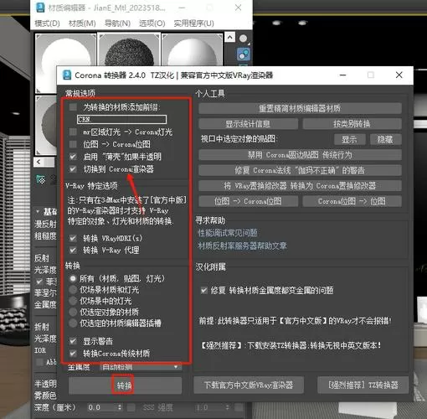Open the 材质(M) menu

[82, 23]
